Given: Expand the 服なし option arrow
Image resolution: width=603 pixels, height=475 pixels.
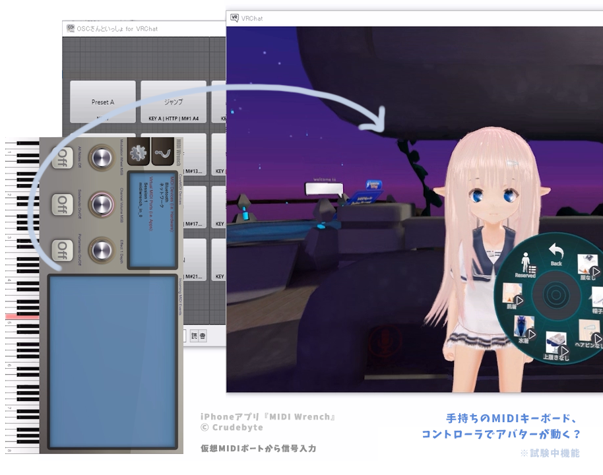Looking at the screenshot, I should pos(596,271).
